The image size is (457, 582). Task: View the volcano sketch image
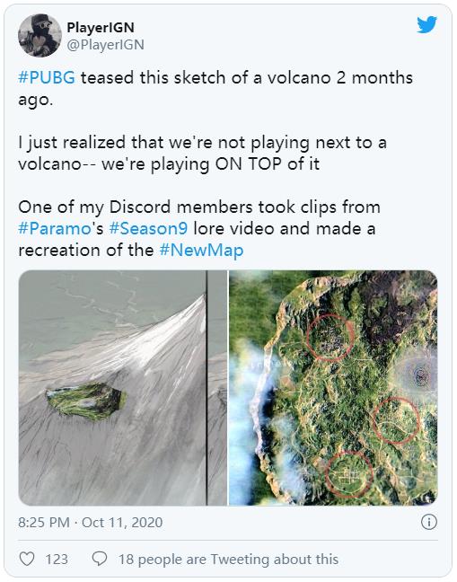tap(123, 388)
